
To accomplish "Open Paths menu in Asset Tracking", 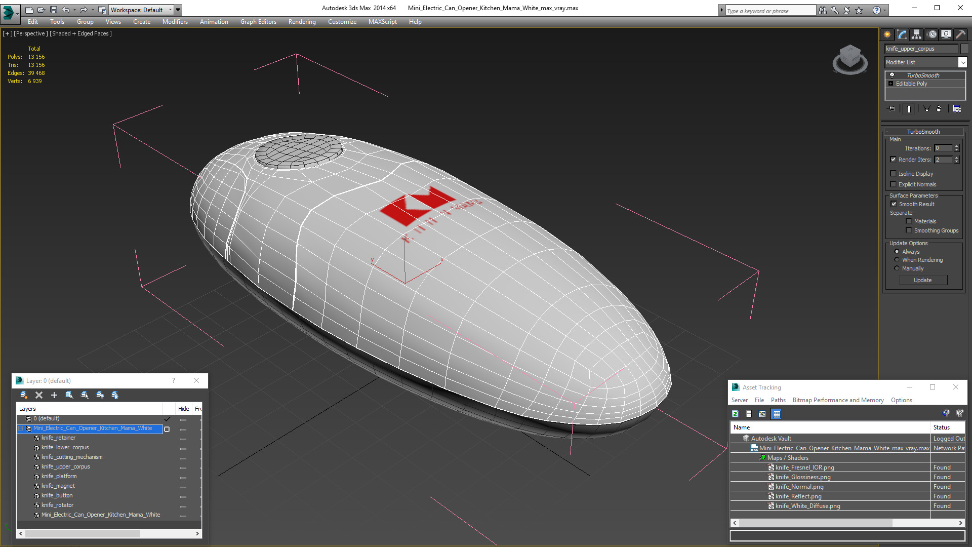I will 778,400.
